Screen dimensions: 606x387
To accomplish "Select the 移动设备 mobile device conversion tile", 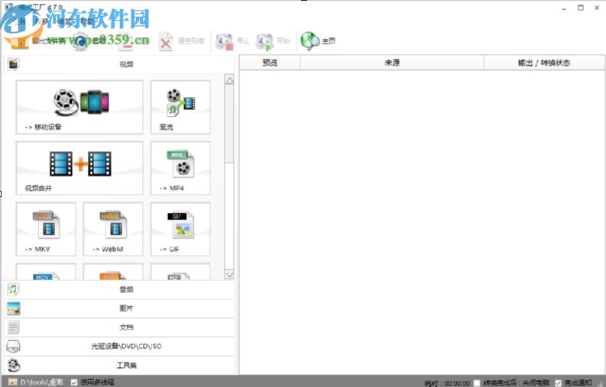I will coord(79,107).
